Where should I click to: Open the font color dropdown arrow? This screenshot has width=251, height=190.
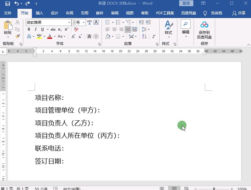click(54, 36)
